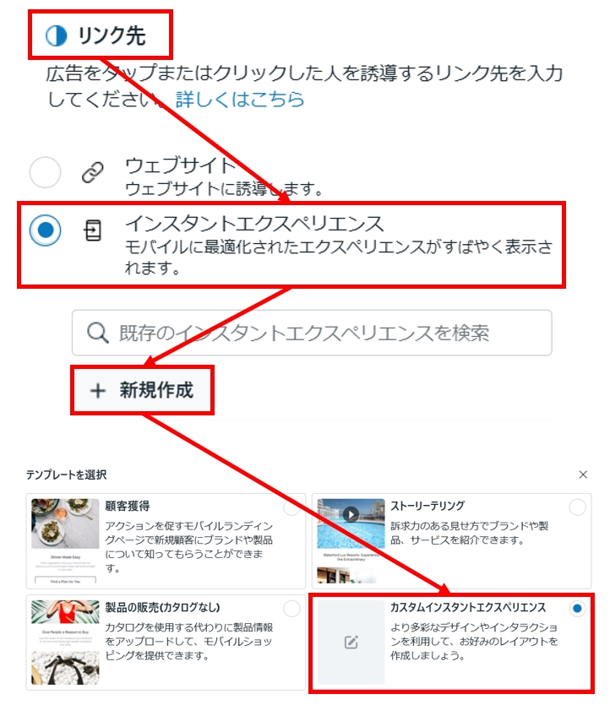Select the インスタントエクスペリエンス radio button
The width and height of the screenshot is (610, 705).
(x=45, y=230)
